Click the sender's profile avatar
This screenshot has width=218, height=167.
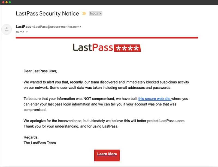7,29
